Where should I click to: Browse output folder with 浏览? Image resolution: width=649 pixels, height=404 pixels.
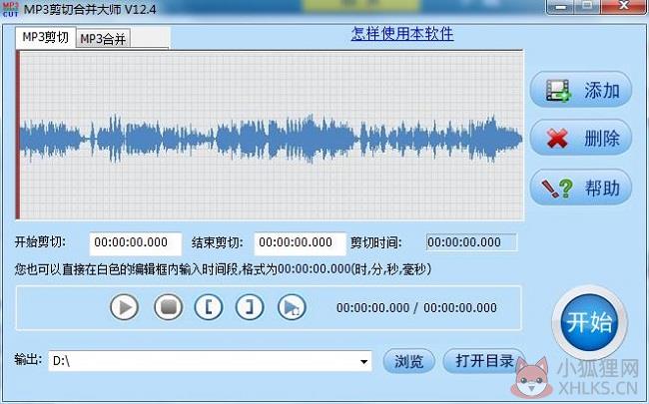coord(409,361)
